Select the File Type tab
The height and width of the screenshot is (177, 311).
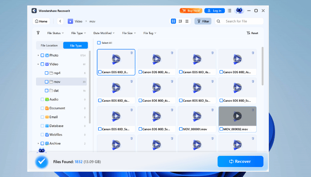76,46
